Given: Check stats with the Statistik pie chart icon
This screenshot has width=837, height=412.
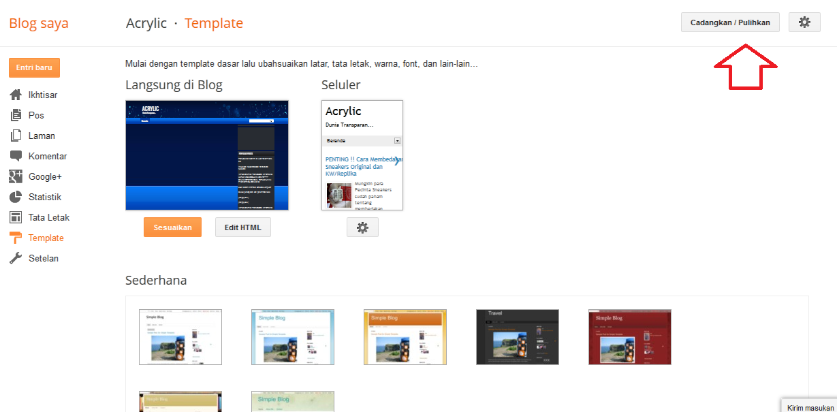Looking at the screenshot, I should tap(15, 197).
